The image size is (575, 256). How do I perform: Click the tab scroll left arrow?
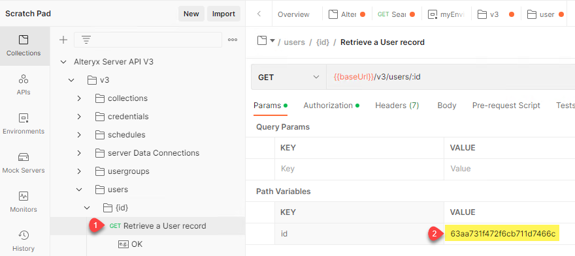pyautogui.click(x=259, y=14)
